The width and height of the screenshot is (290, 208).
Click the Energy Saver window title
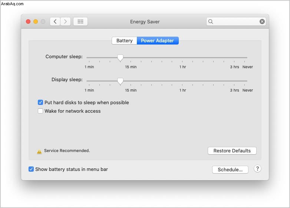(x=145, y=22)
